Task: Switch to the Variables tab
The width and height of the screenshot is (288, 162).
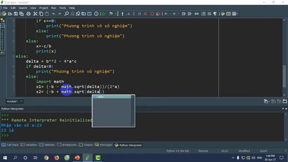Action: [x=29, y=145]
